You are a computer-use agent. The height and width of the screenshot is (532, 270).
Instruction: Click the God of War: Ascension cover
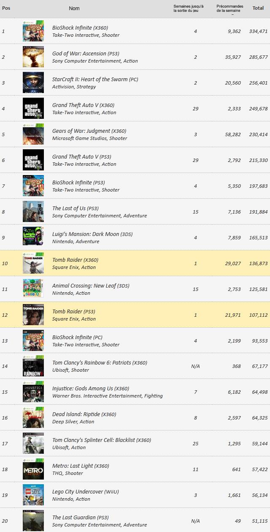click(33, 57)
